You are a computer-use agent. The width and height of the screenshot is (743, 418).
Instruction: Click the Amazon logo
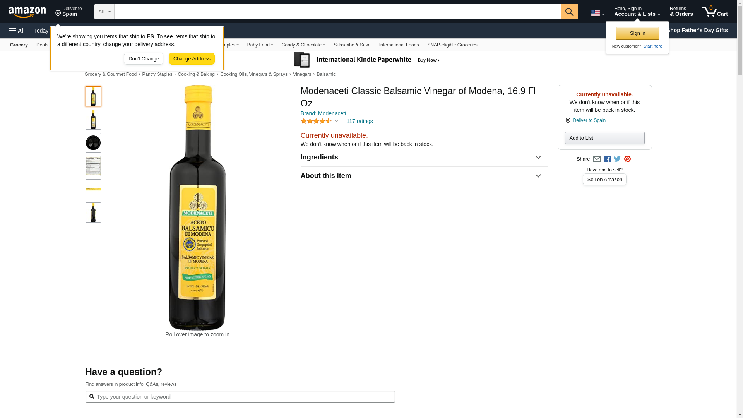27,12
